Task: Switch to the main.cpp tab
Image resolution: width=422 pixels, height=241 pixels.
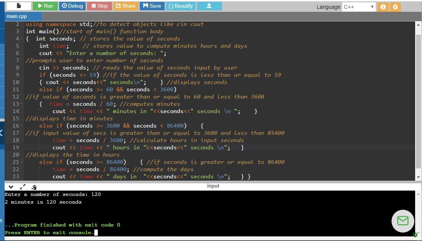Action: pyautogui.click(x=17, y=16)
